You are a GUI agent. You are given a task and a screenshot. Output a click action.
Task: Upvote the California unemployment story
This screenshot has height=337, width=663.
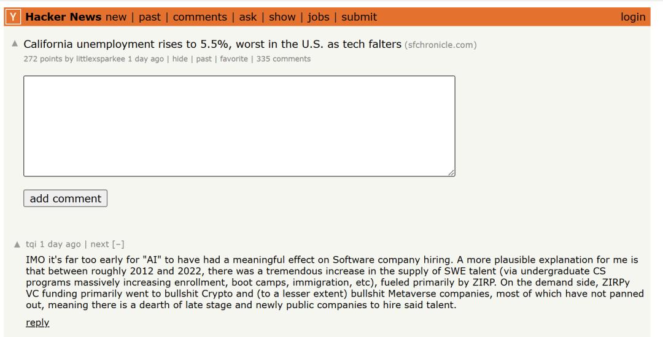15,45
